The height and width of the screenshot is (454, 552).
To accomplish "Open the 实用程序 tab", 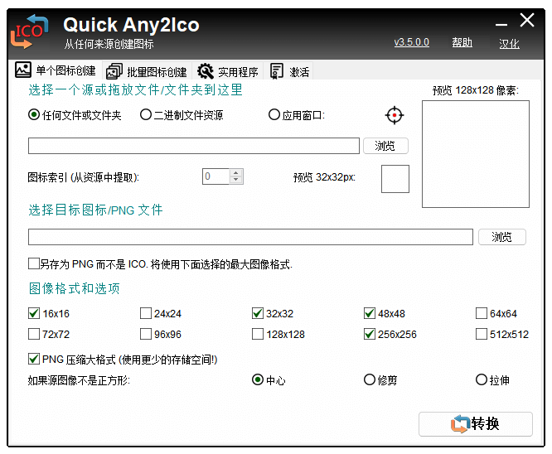I will [228, 72].
